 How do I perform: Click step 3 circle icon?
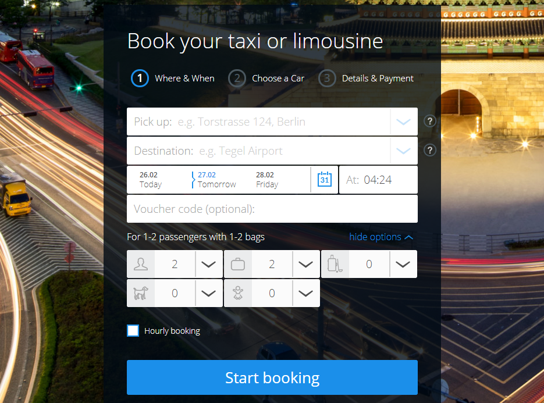coord(327,79)
